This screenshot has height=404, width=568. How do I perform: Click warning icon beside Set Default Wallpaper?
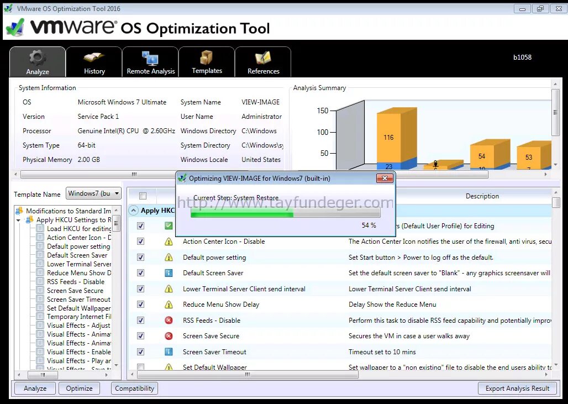click(169, 366)
